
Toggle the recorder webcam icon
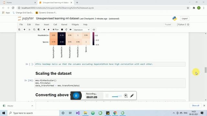126,96
